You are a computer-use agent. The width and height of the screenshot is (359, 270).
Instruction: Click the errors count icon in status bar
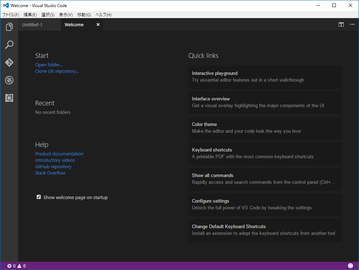(9, 266)
